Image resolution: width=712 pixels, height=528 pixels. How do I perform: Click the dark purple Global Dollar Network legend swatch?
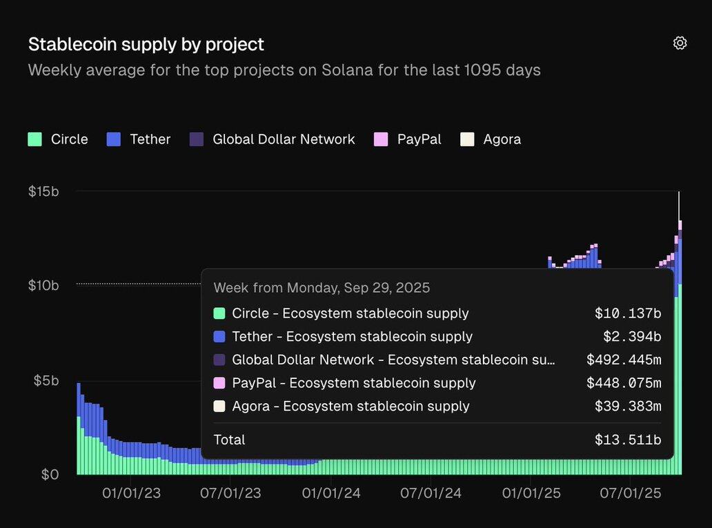(x=197, y=139)
